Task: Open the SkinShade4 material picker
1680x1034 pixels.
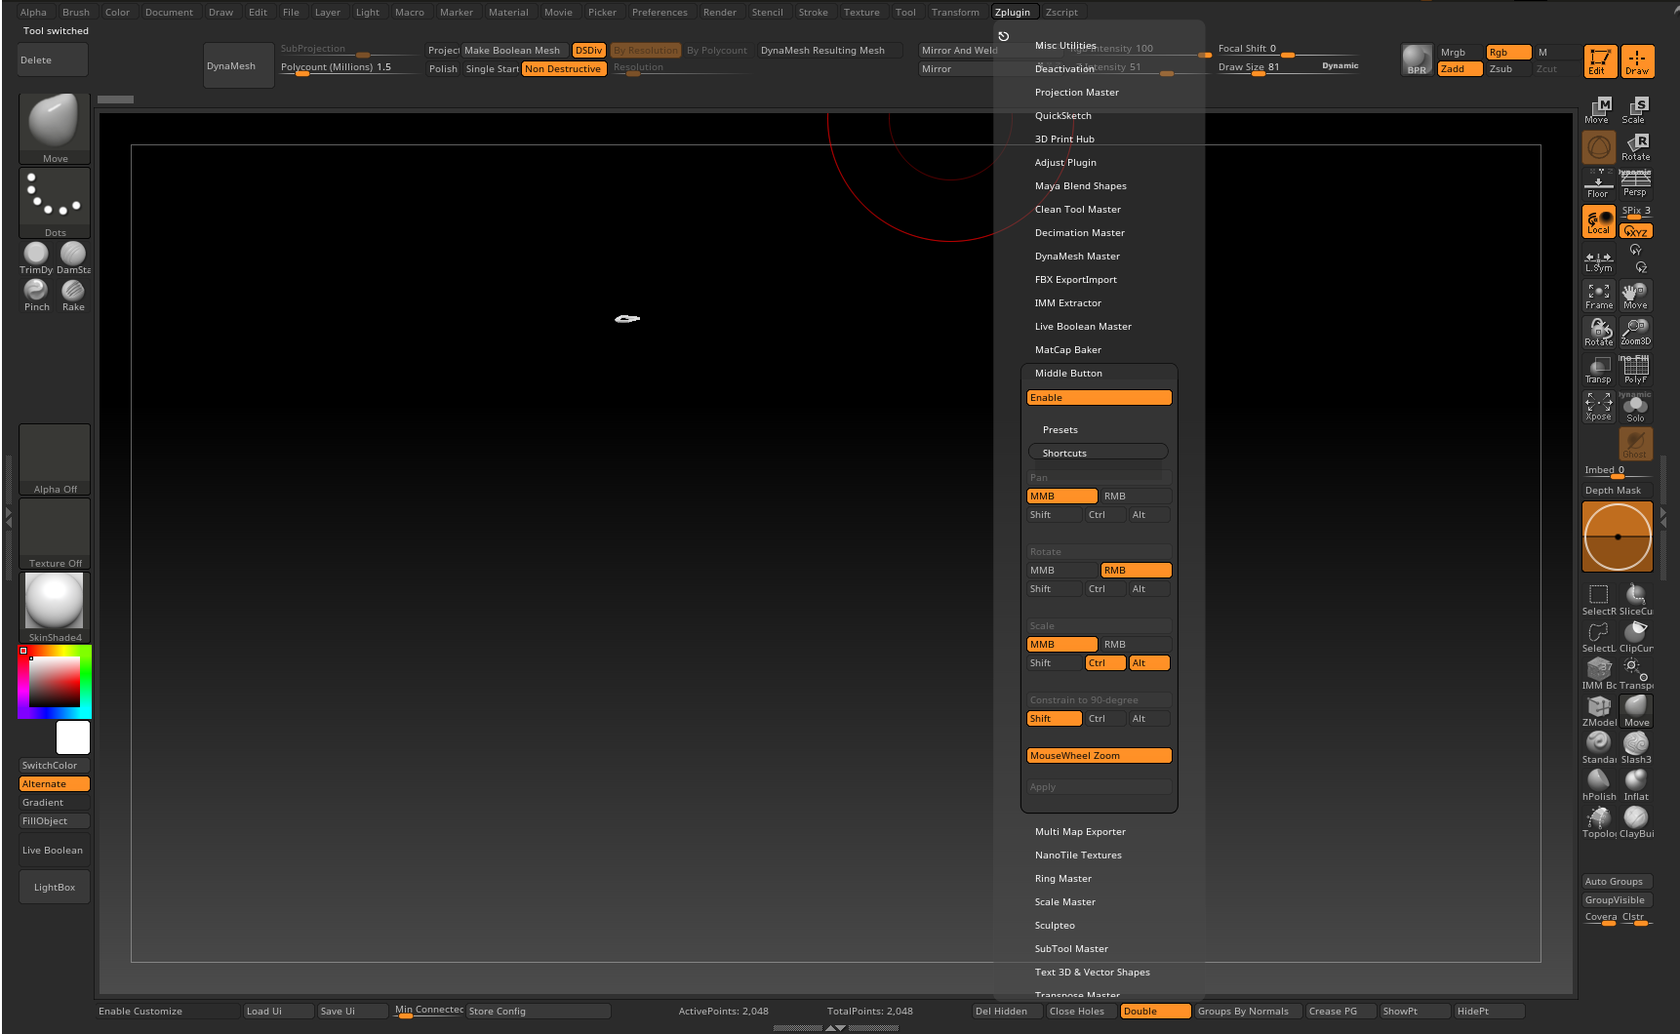Action: coord(55,608)
